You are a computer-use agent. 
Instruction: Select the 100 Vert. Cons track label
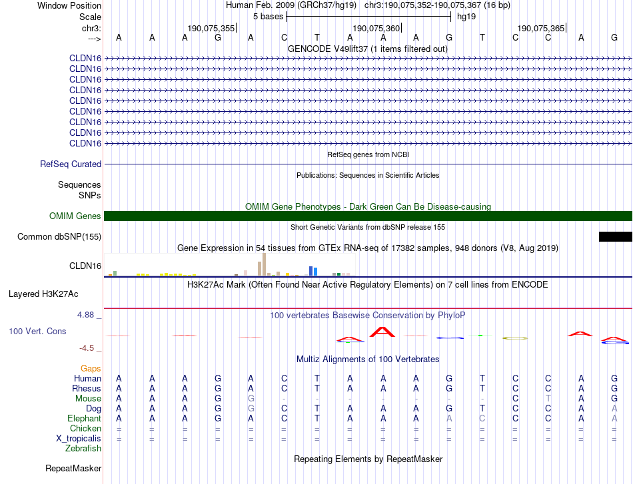[37, 331]
